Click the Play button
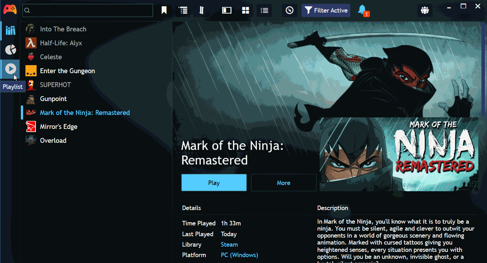The height and width of the screenshot is (263, 487). [x=214, y=183]
